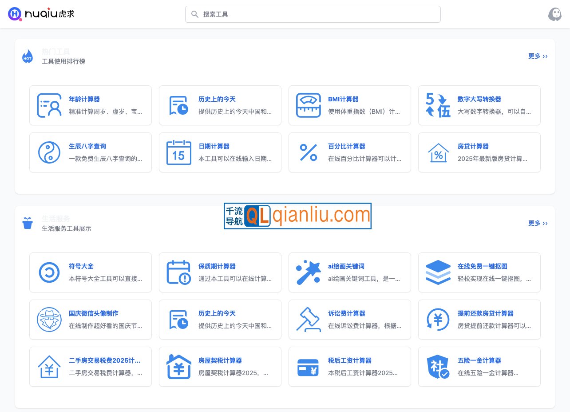
Task: Open the 五险一金计算器 shield icon
Action: pyautogui.click(x=438, y=367)
